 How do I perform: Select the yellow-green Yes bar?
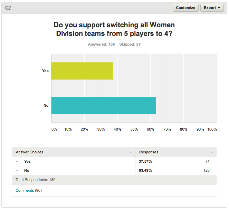click(x=82, y=71)
